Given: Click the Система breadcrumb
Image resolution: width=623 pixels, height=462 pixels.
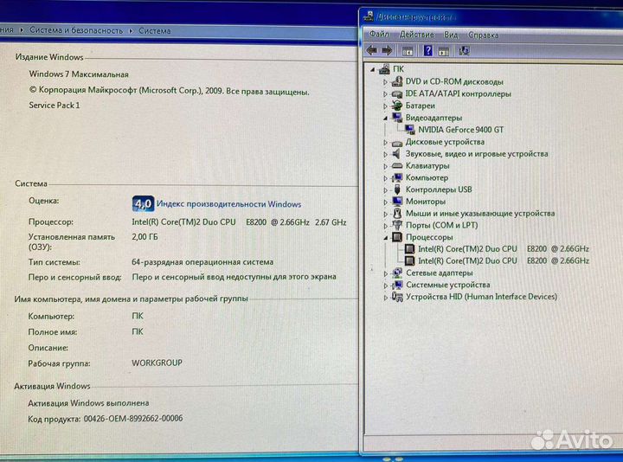Looking at the screenshot, I should [x=155, y=30].
